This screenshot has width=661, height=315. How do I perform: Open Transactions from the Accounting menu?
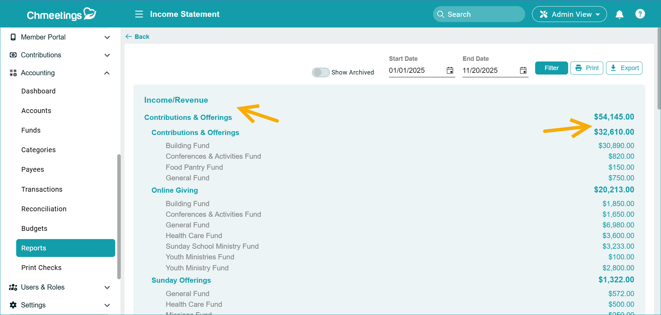pyautogui.click(x=42, y=189)
